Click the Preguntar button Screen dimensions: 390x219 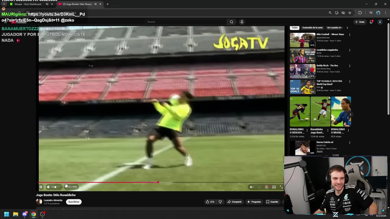click(x=254, y=202)
